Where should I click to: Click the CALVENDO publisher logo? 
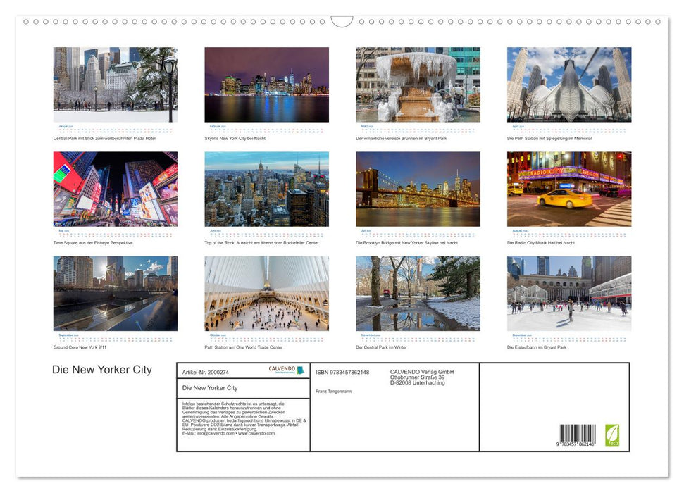[282, 369]
